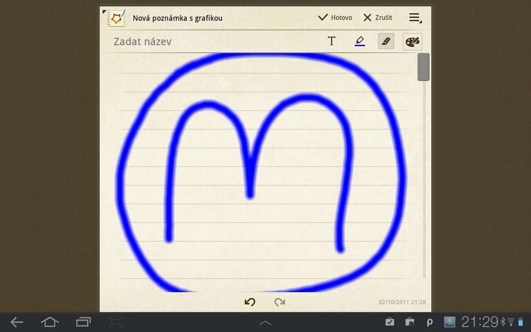Tap the colorful pyramid notification icon
Viewport: 531px width, 332px height.
tap(449, 322)
